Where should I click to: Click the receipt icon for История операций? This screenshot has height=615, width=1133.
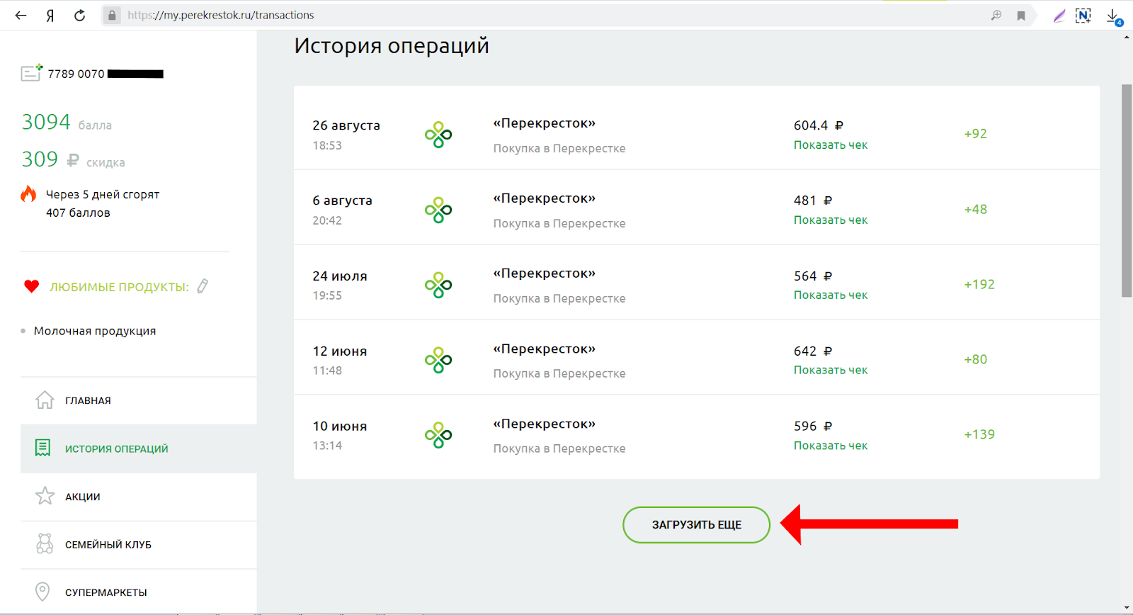point(42,448)
